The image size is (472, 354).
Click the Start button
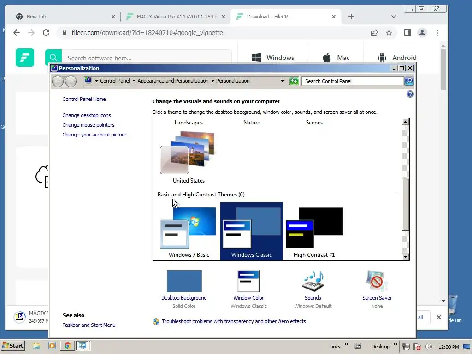coord(12,346)
